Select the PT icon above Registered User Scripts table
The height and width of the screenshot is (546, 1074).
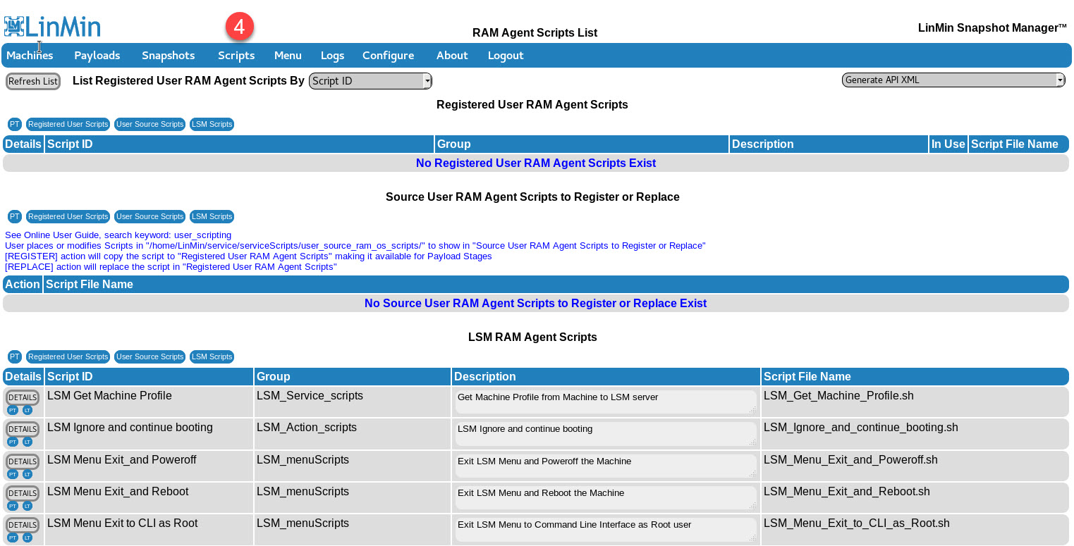coord(15,124)
